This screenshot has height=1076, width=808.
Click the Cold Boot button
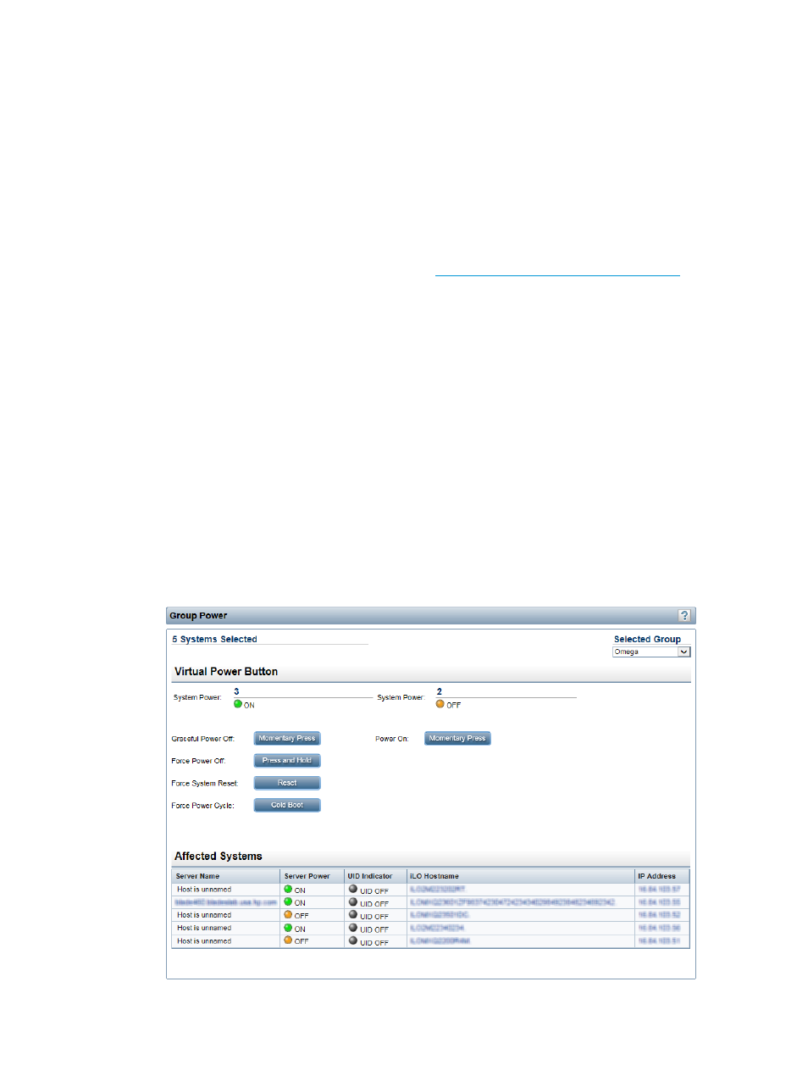pyautogui.click(x=287, y=805)
